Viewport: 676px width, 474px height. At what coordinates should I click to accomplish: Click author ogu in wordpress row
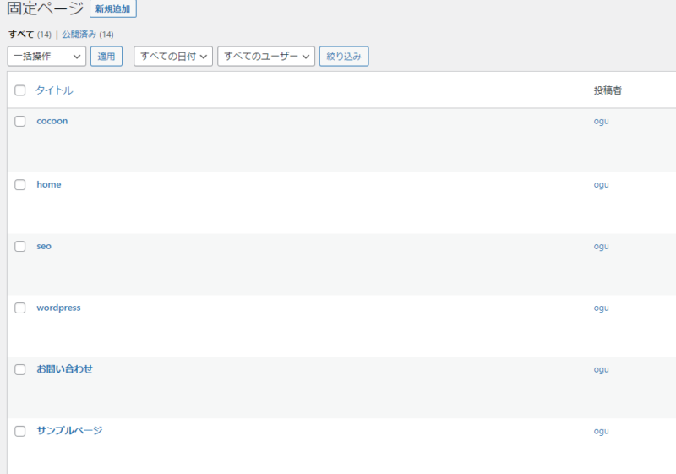coord(601,308)
